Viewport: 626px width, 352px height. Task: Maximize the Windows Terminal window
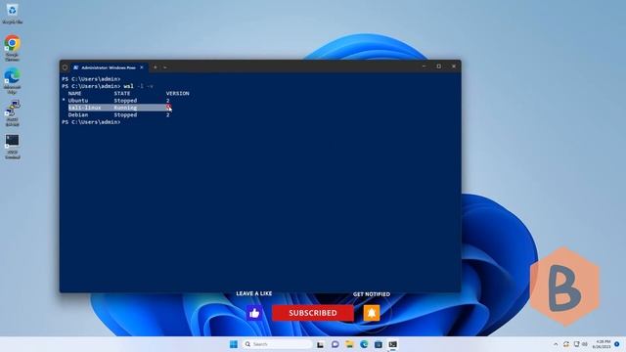[439, 66]
